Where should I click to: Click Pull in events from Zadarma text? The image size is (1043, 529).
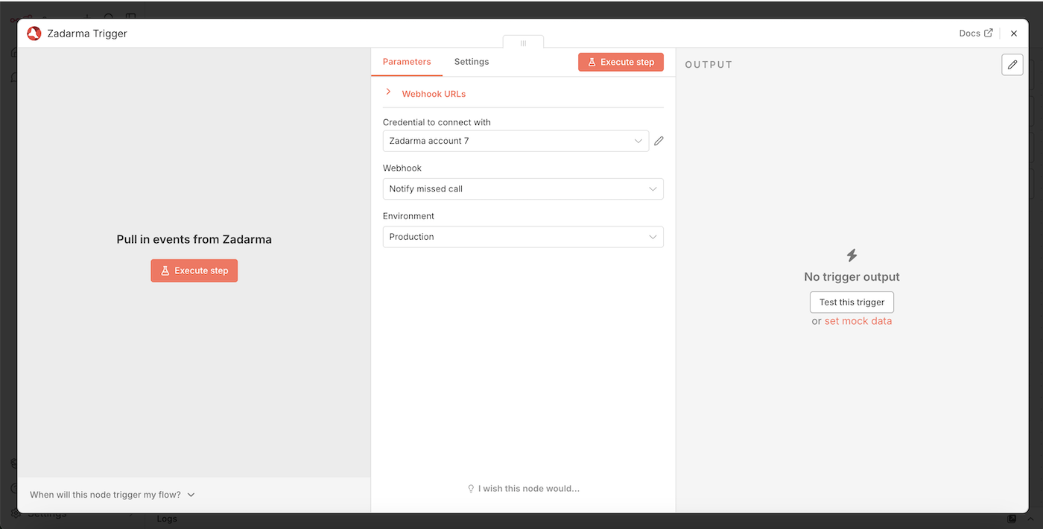point(194,240)
